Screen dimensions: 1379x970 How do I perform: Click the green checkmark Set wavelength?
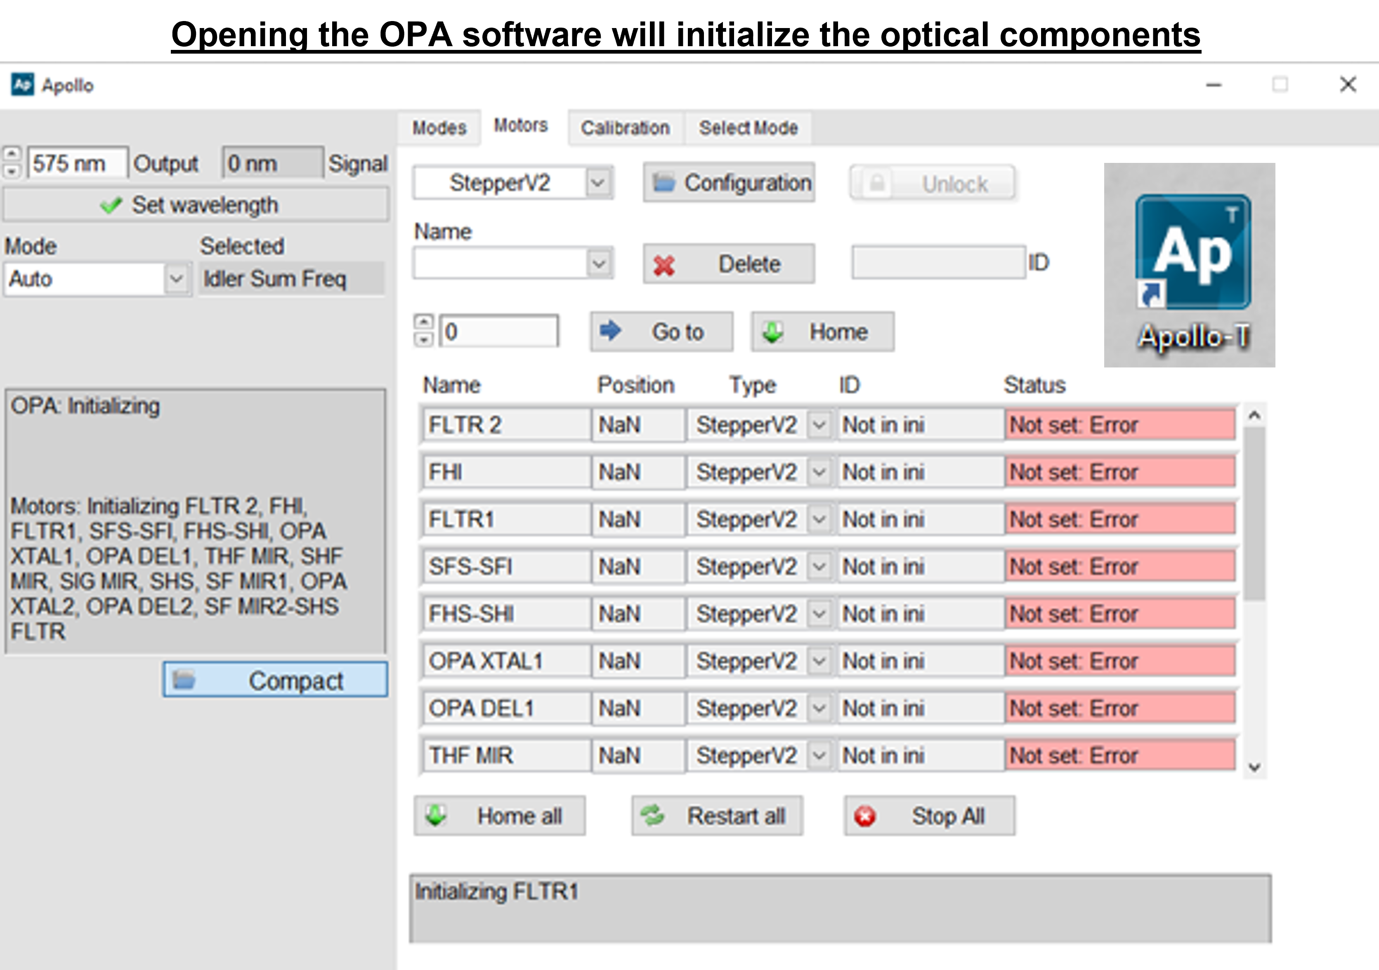[x=112, y=205]
